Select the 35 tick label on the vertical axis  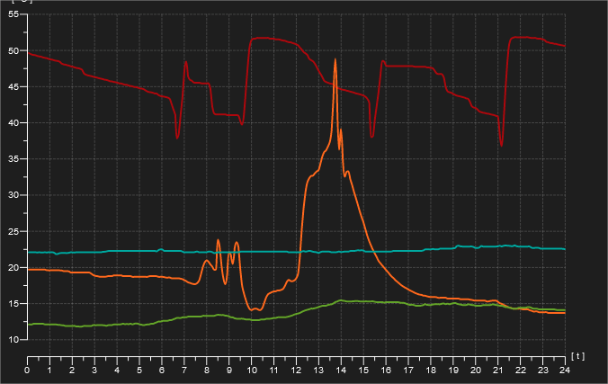pyautogui.click(x=13, y=159)
